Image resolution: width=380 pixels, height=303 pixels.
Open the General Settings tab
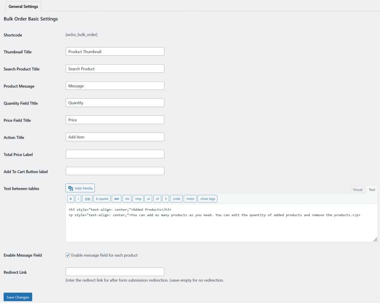click(23, 6)
